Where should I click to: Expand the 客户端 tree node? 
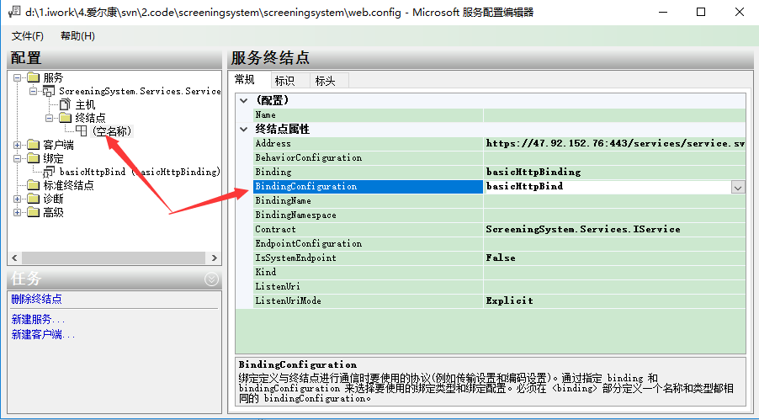tap(18, 145)
